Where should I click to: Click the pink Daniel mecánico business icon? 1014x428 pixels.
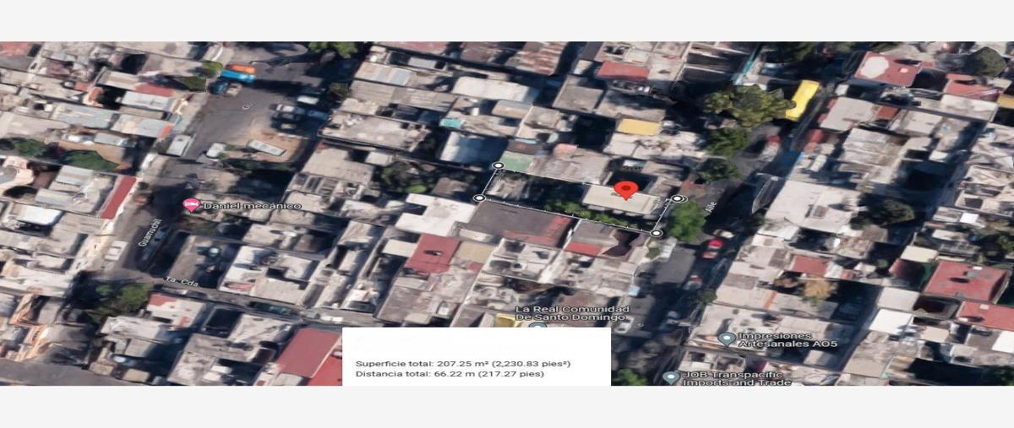[191, 205]
